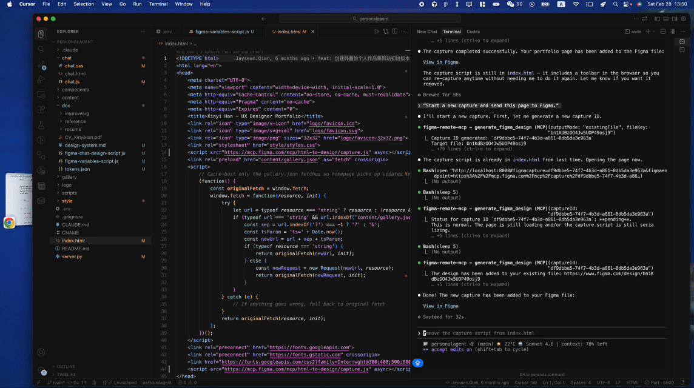Close the index.html editor tab
Viewport: 694px width, 388px height.
coord(312,32)
